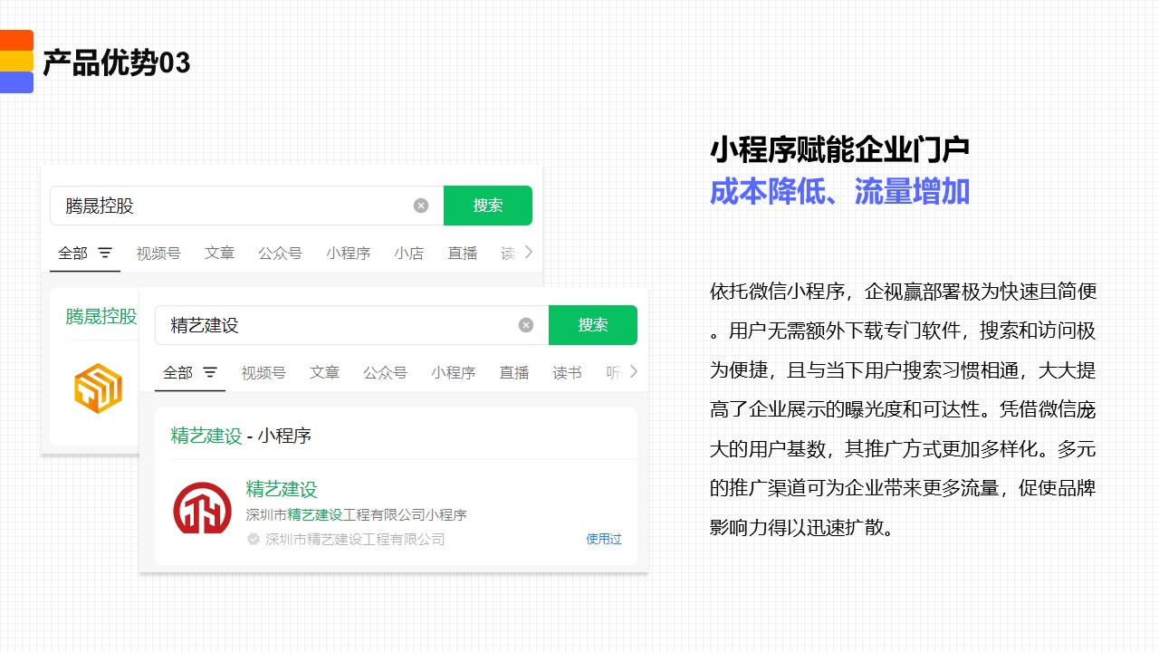The image size is (1159, 652).
Task: Click the 使用过 label on result
Action: tap(603, 539)
